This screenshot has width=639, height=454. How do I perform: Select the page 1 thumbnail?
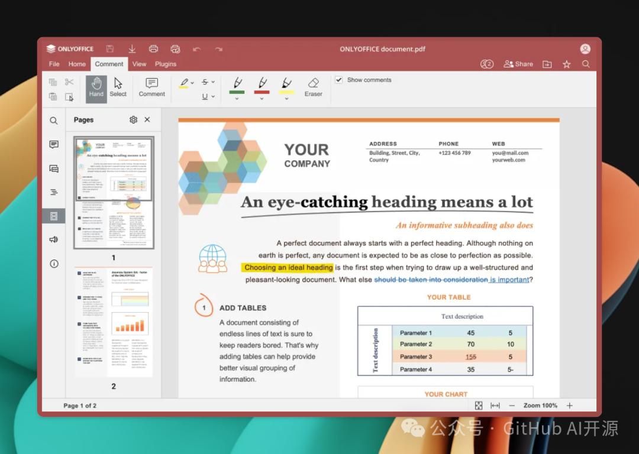(x=114, y=192)
